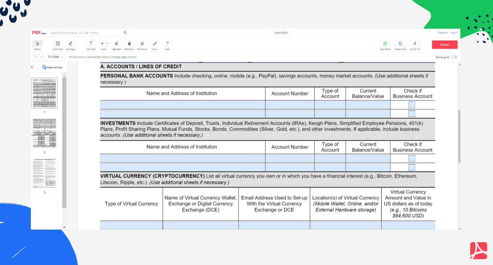Open the Add Sign tool
This screenshot has width=493, height=265.
(71, 45)
